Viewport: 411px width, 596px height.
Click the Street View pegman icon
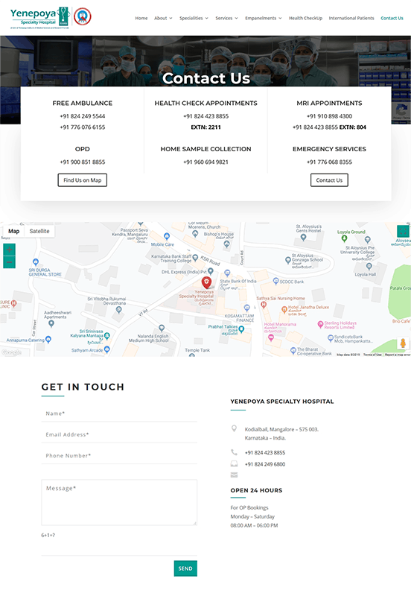[x=403, y=343]
